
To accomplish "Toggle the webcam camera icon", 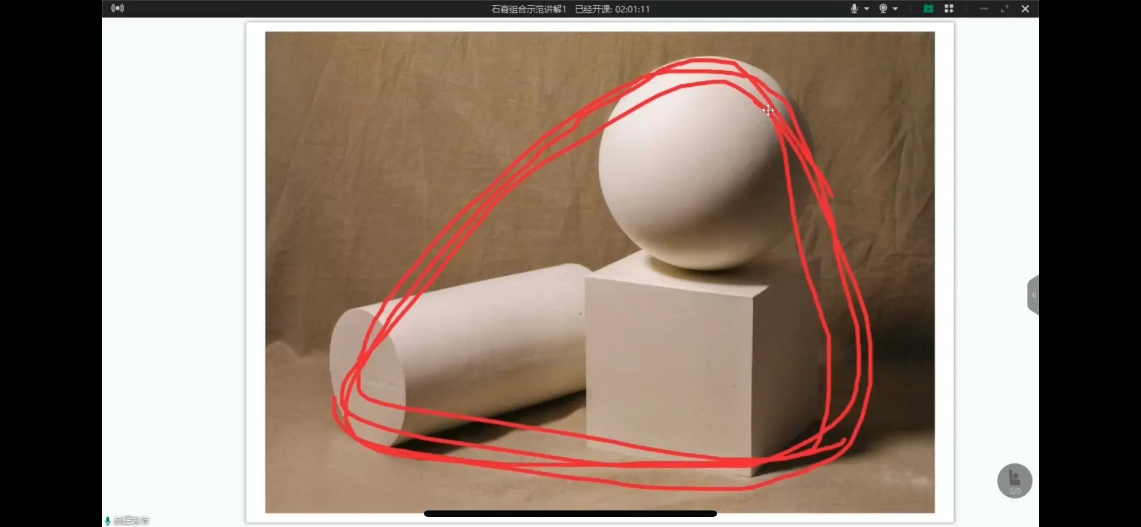I will (x=883, y=9).
